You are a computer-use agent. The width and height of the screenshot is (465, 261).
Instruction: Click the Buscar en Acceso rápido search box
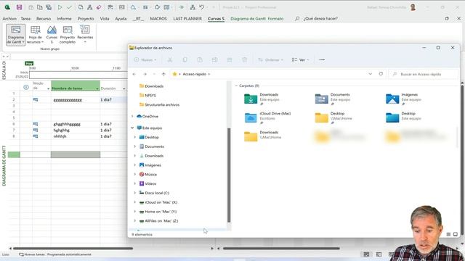(423, 74)
